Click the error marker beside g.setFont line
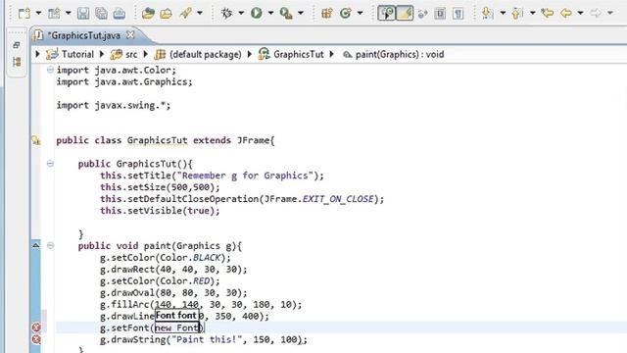Screen dimensions: 627x353 [x=36, y=328]
